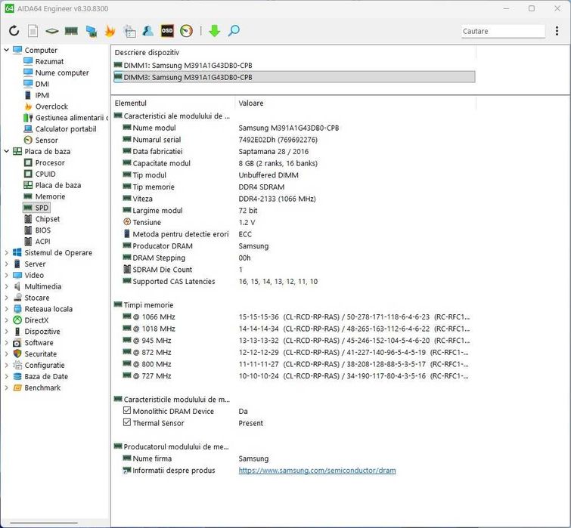571x528 pixels.
Task: Expand the DirectX tree node
Action: [6, 320]
